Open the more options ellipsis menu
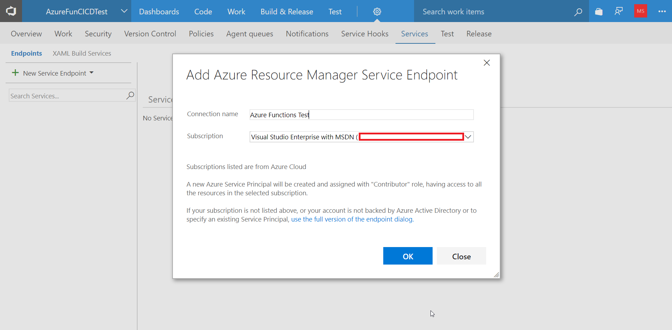Viewport: 672px width, 330px height. (x=662, y=12)
